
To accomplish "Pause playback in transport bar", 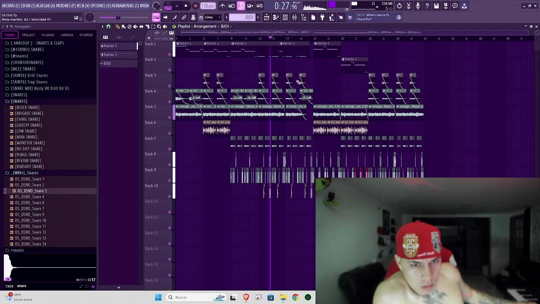I will click(x=176, y=6).
